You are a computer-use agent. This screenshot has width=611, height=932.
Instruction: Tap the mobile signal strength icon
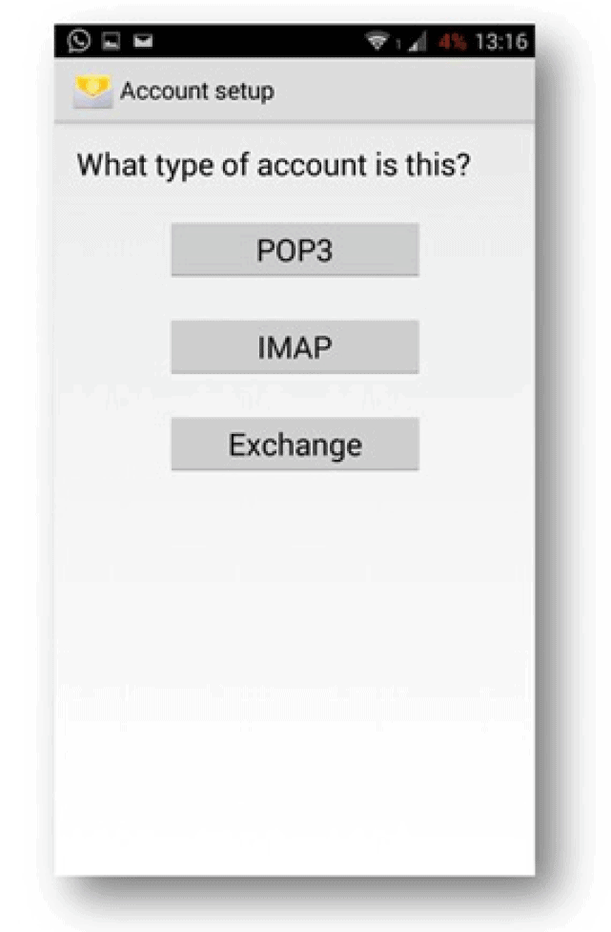(418, 42)
